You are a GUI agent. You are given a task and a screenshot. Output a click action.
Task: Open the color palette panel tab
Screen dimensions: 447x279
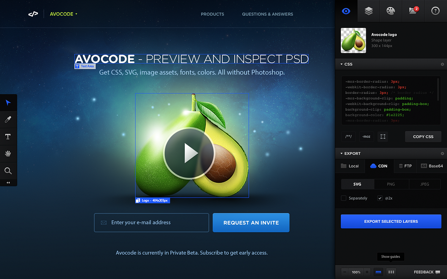(391, 11)
